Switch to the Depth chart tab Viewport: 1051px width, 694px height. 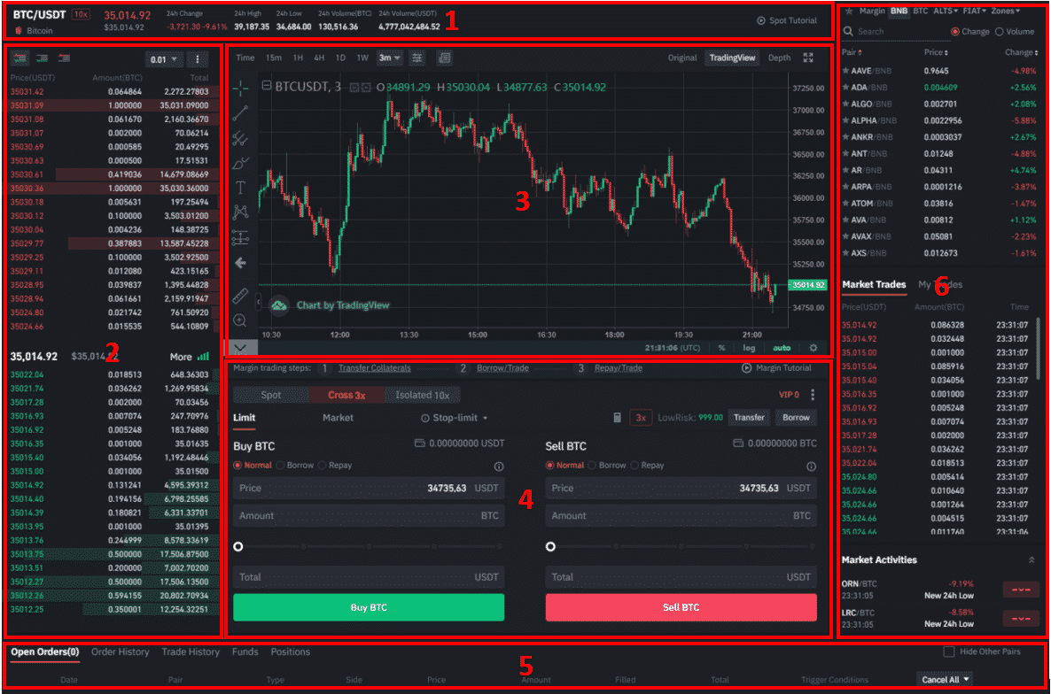click(779, 58)
